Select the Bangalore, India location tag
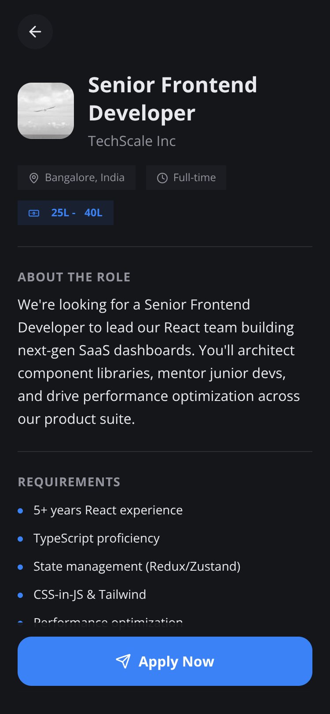 click(76, 178)
